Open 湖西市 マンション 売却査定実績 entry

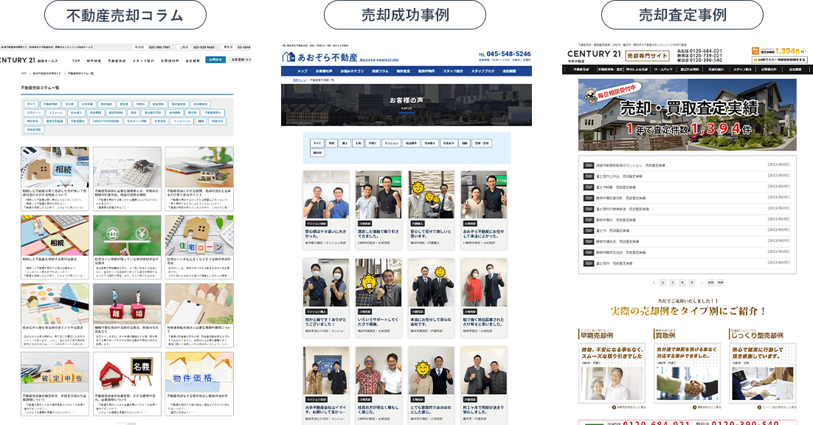click(x=687, y=165)
